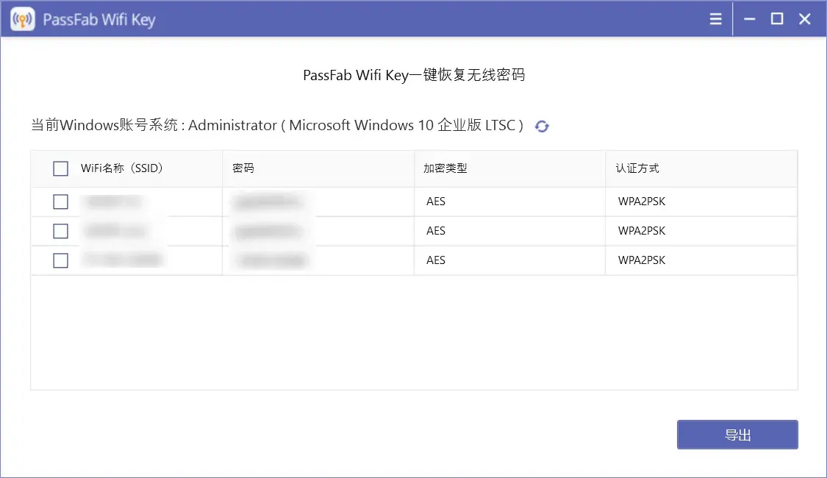The width and height of the screenshot is (827, 478).
Task: Minimize the PassFab Wifi Key window
Action: coord(750,19)
